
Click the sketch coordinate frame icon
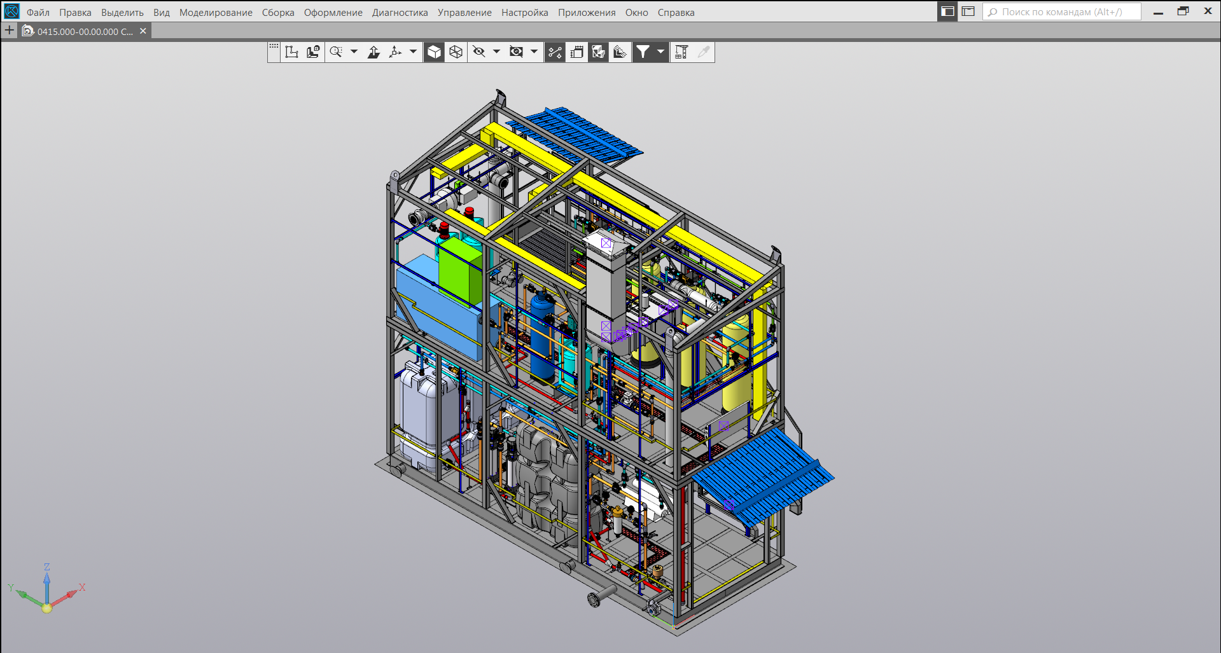(292, 52)
